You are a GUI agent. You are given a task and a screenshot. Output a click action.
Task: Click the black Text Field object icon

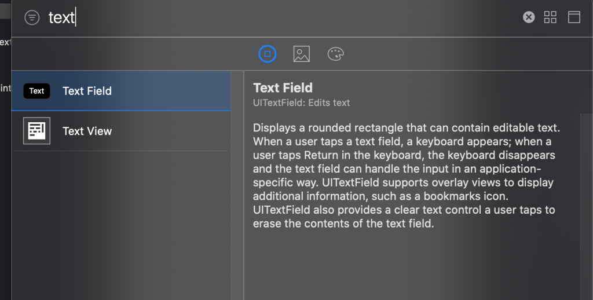coord(36,91)
